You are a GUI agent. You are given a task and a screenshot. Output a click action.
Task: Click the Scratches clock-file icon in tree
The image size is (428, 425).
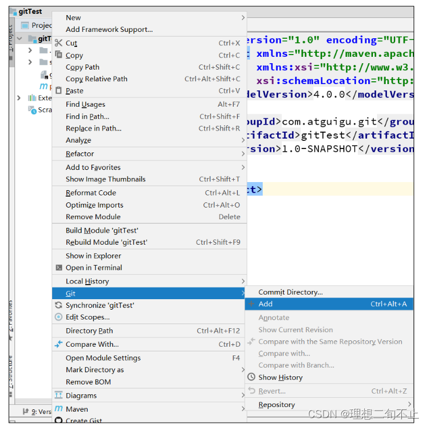tap(32, 110)
